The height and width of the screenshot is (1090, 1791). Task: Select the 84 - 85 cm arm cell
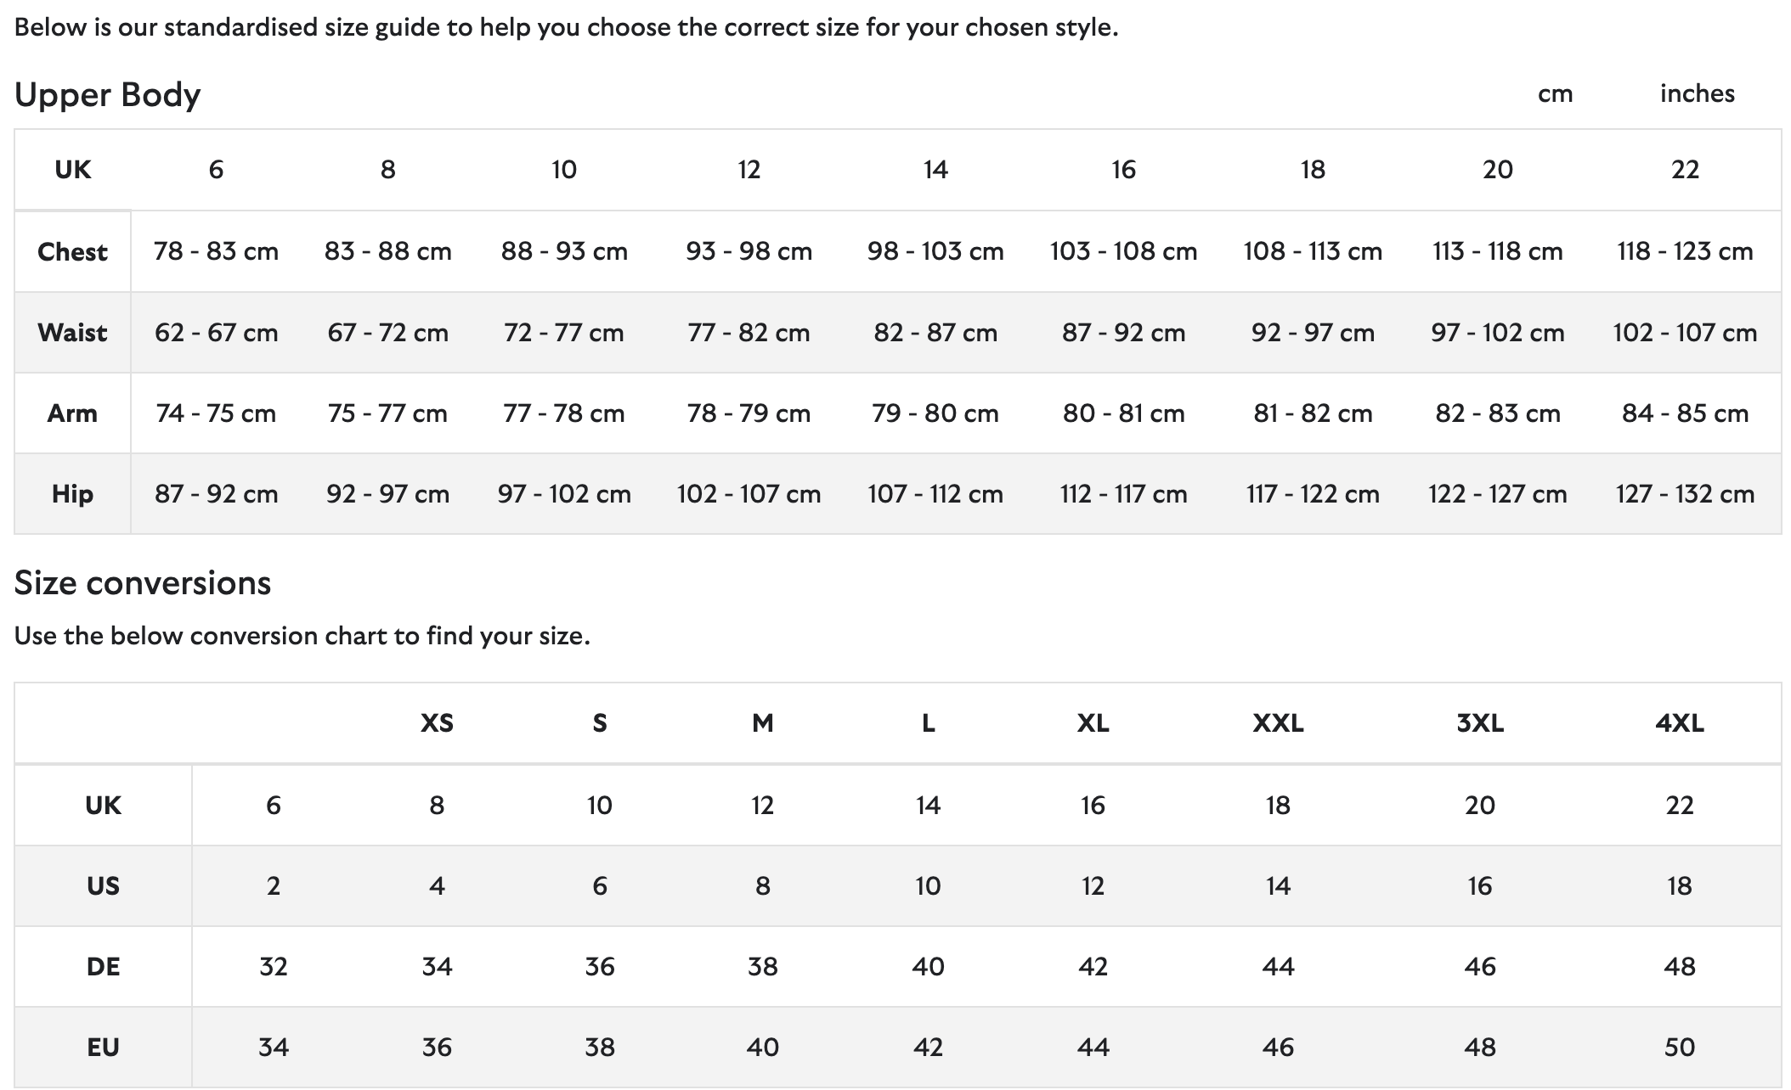1685,413
